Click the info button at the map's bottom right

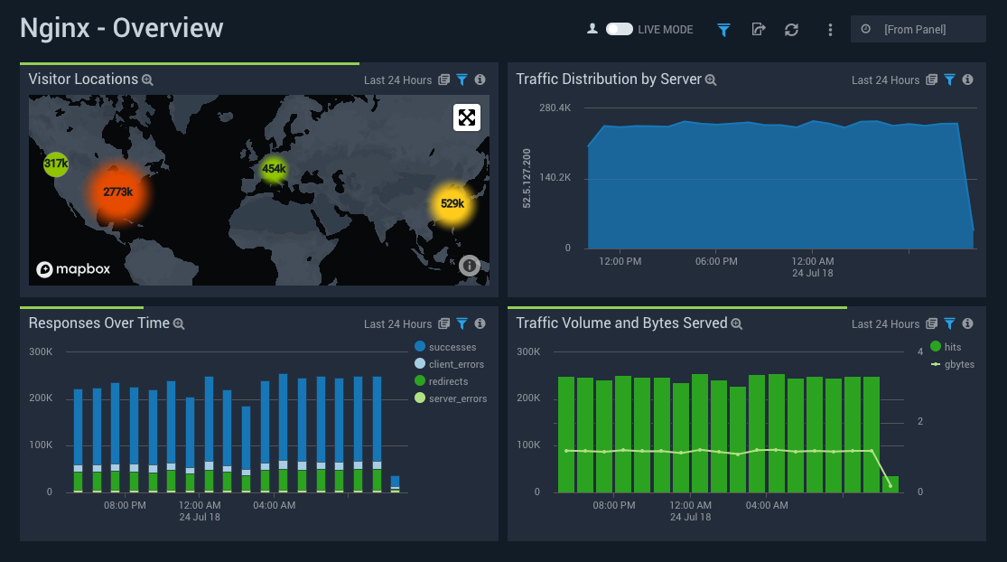point(469,266)
